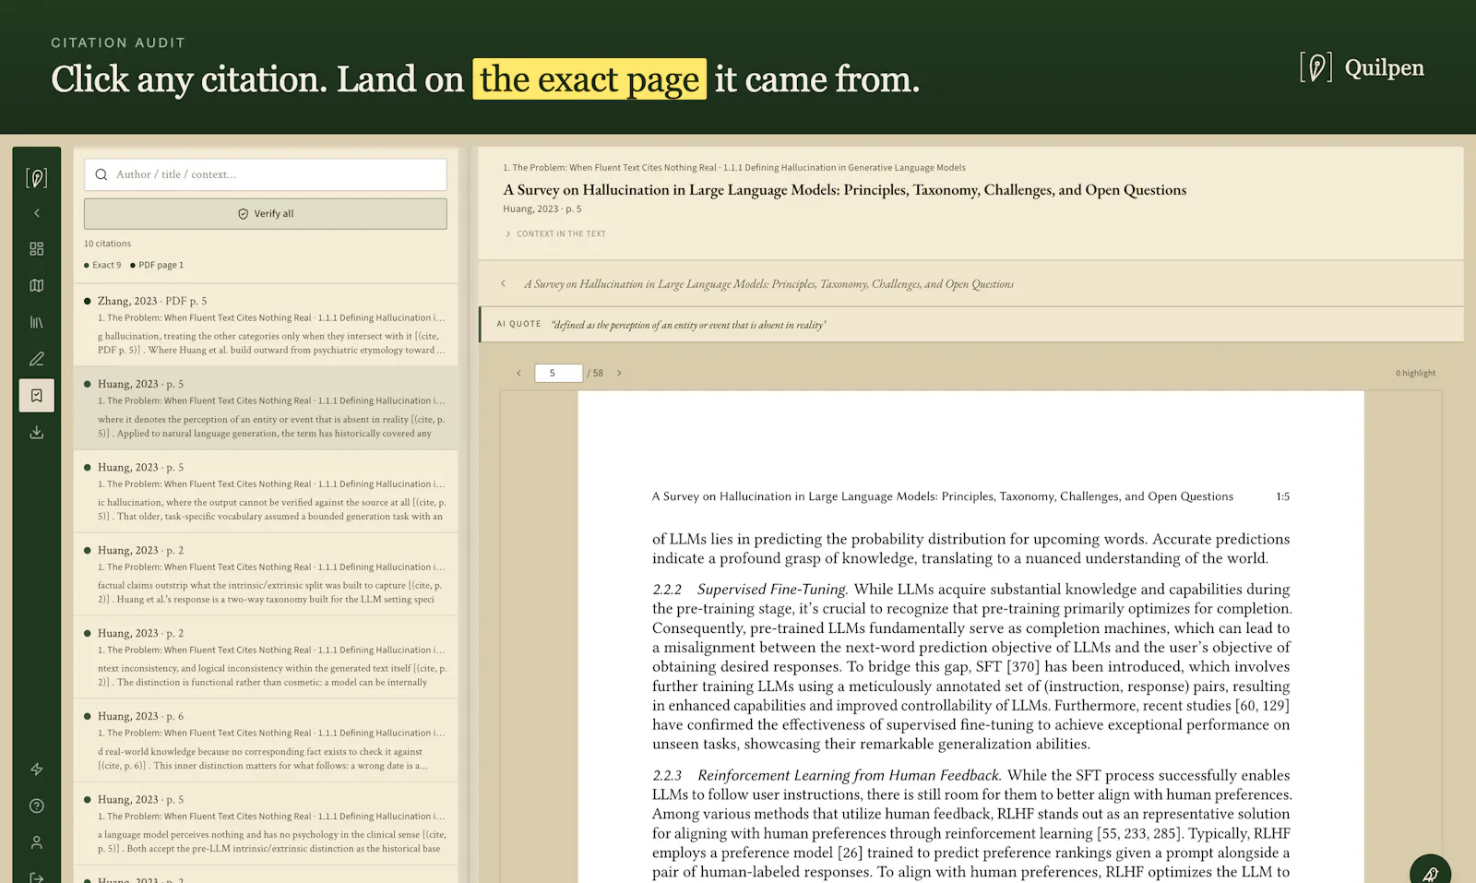1476x883 pixels.
Task: Select the highlighted Huang, 2023 p. 5 citation
Action: 266,408
